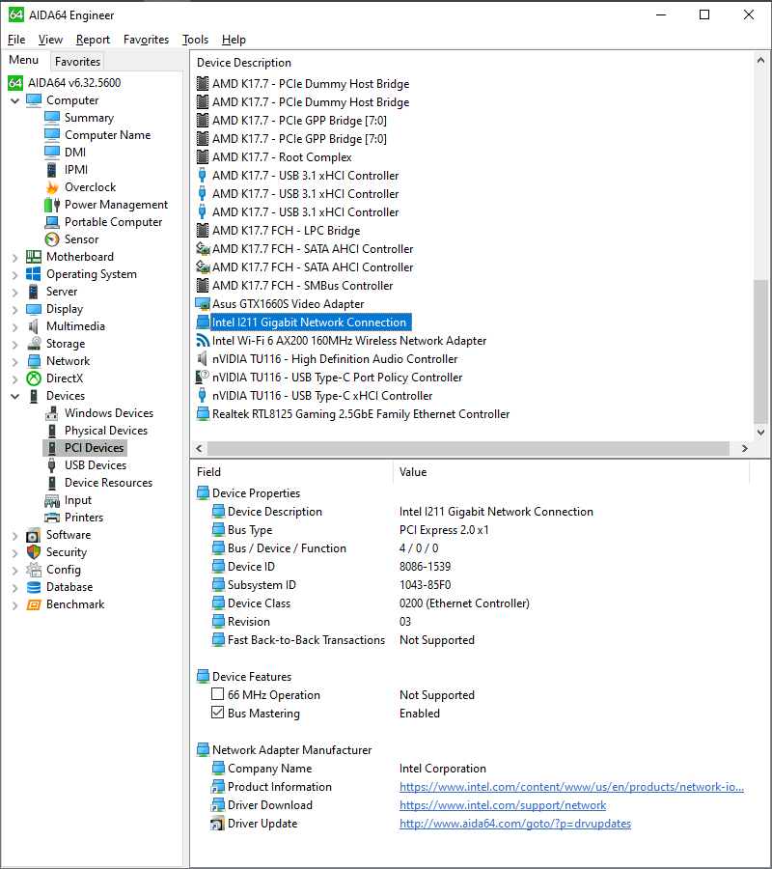The height and width of the screenshot is (869, 772).
Task: Click the scroll up arrow of device list
Action: point(761,60)
